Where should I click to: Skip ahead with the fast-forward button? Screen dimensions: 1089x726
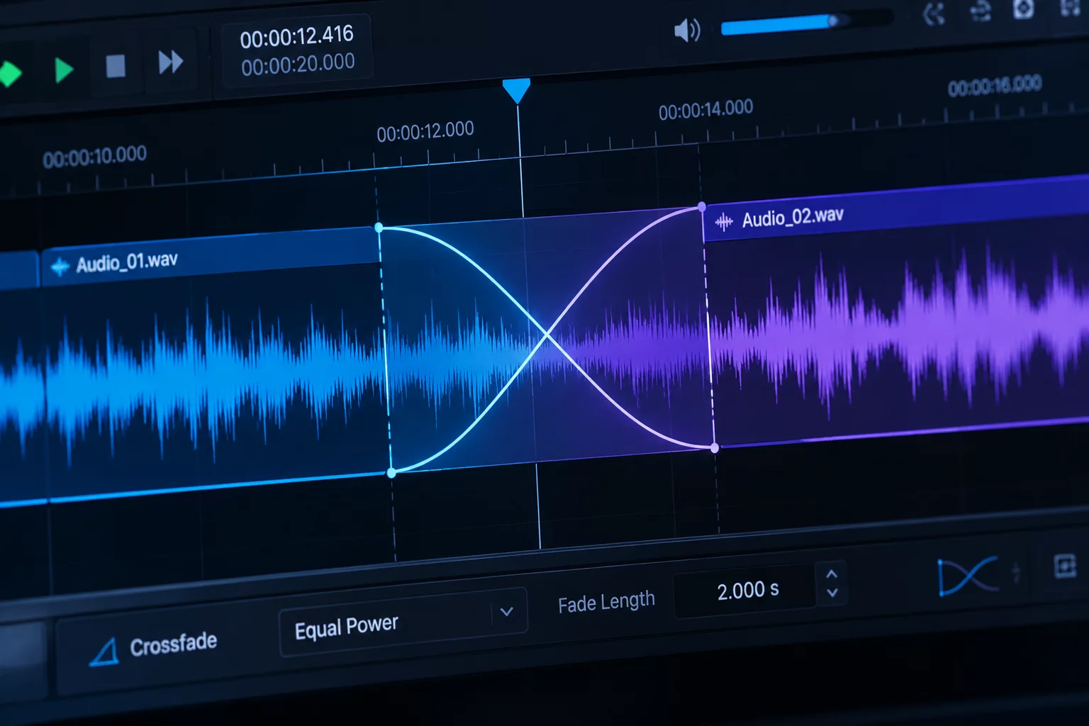170,62
